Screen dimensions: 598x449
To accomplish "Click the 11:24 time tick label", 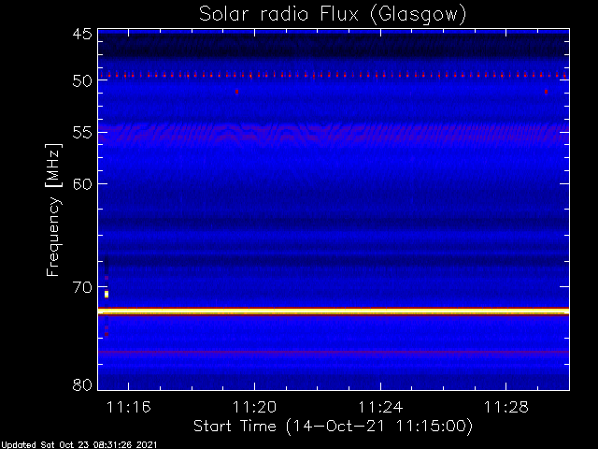I will pyautogui.click(x=380, y=407).
